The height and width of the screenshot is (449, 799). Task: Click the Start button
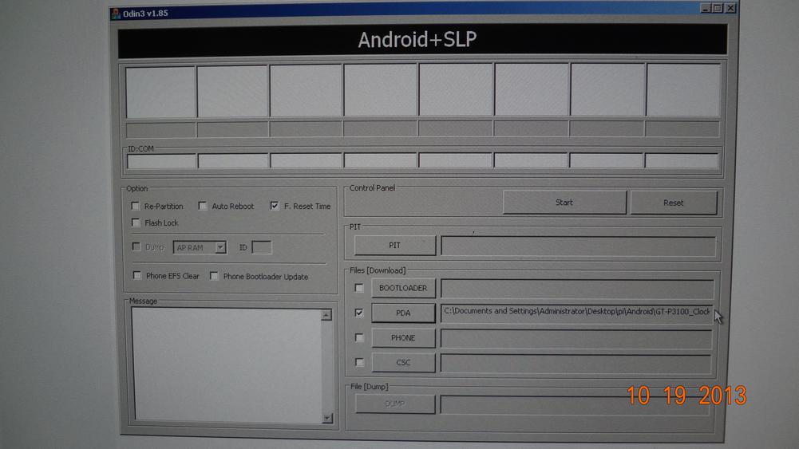(x=564, y=202)
